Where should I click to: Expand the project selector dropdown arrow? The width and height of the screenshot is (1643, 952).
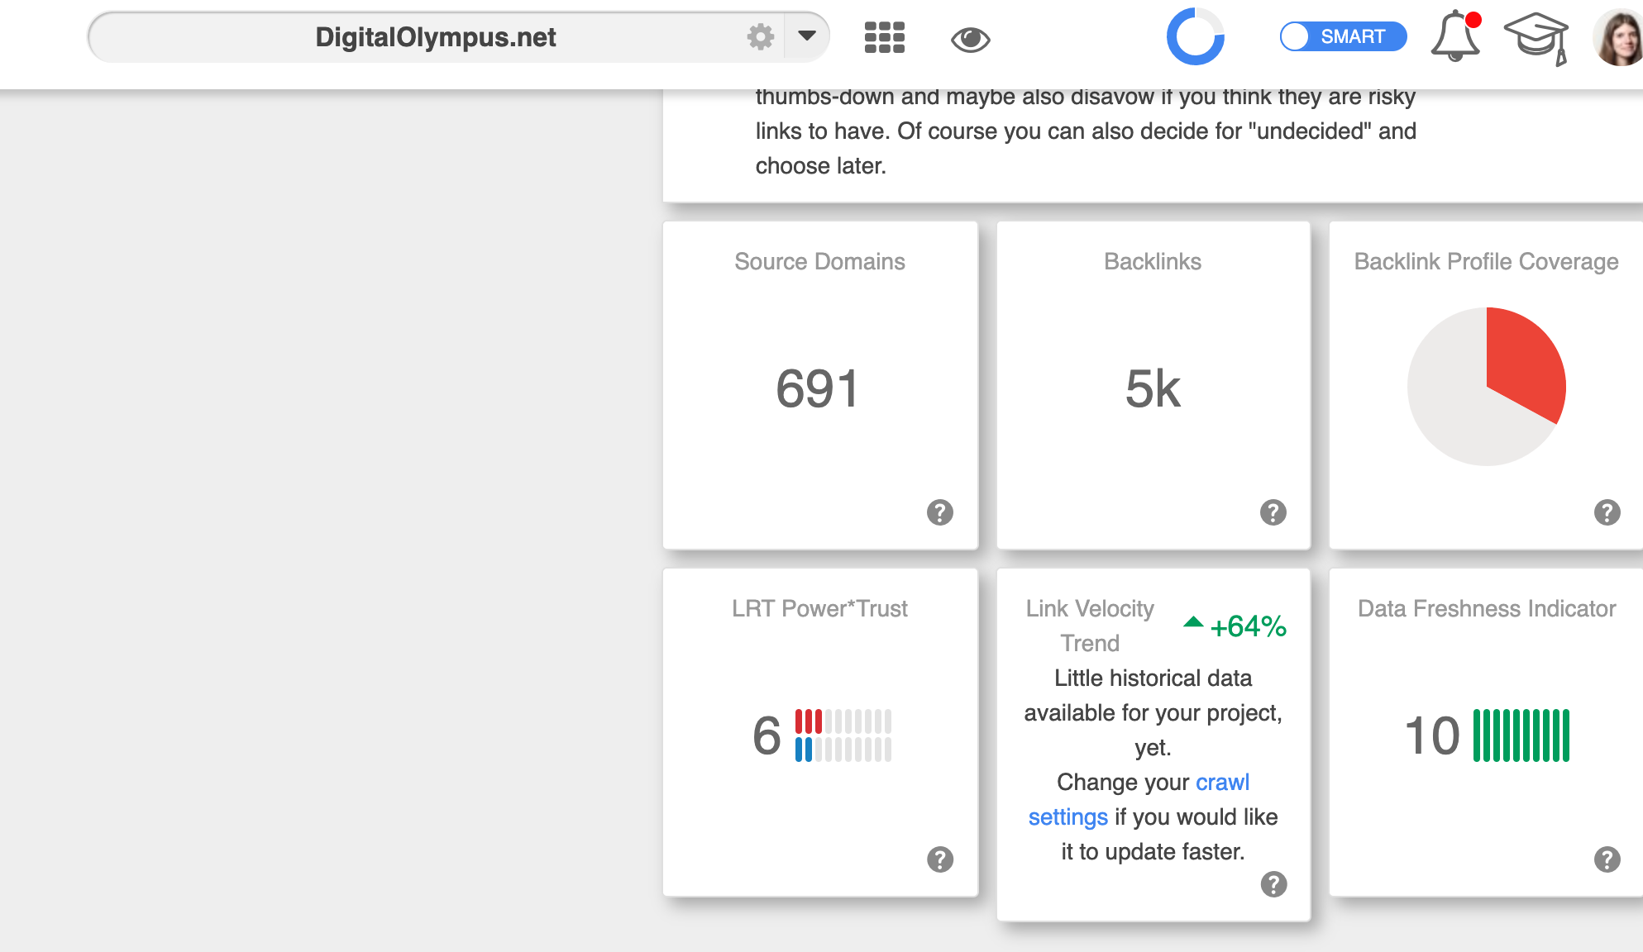pos(807,36)
